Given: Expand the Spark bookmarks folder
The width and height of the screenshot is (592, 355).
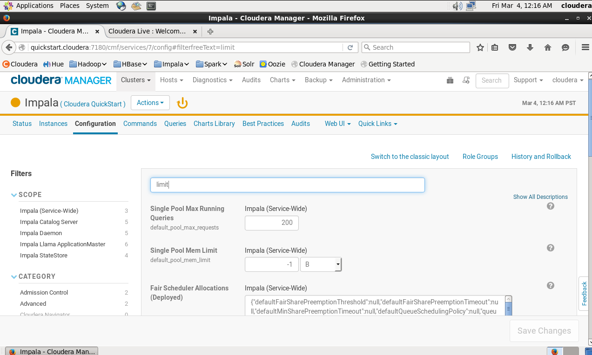Looking at the screenshot, I should [x=212, y=64].
